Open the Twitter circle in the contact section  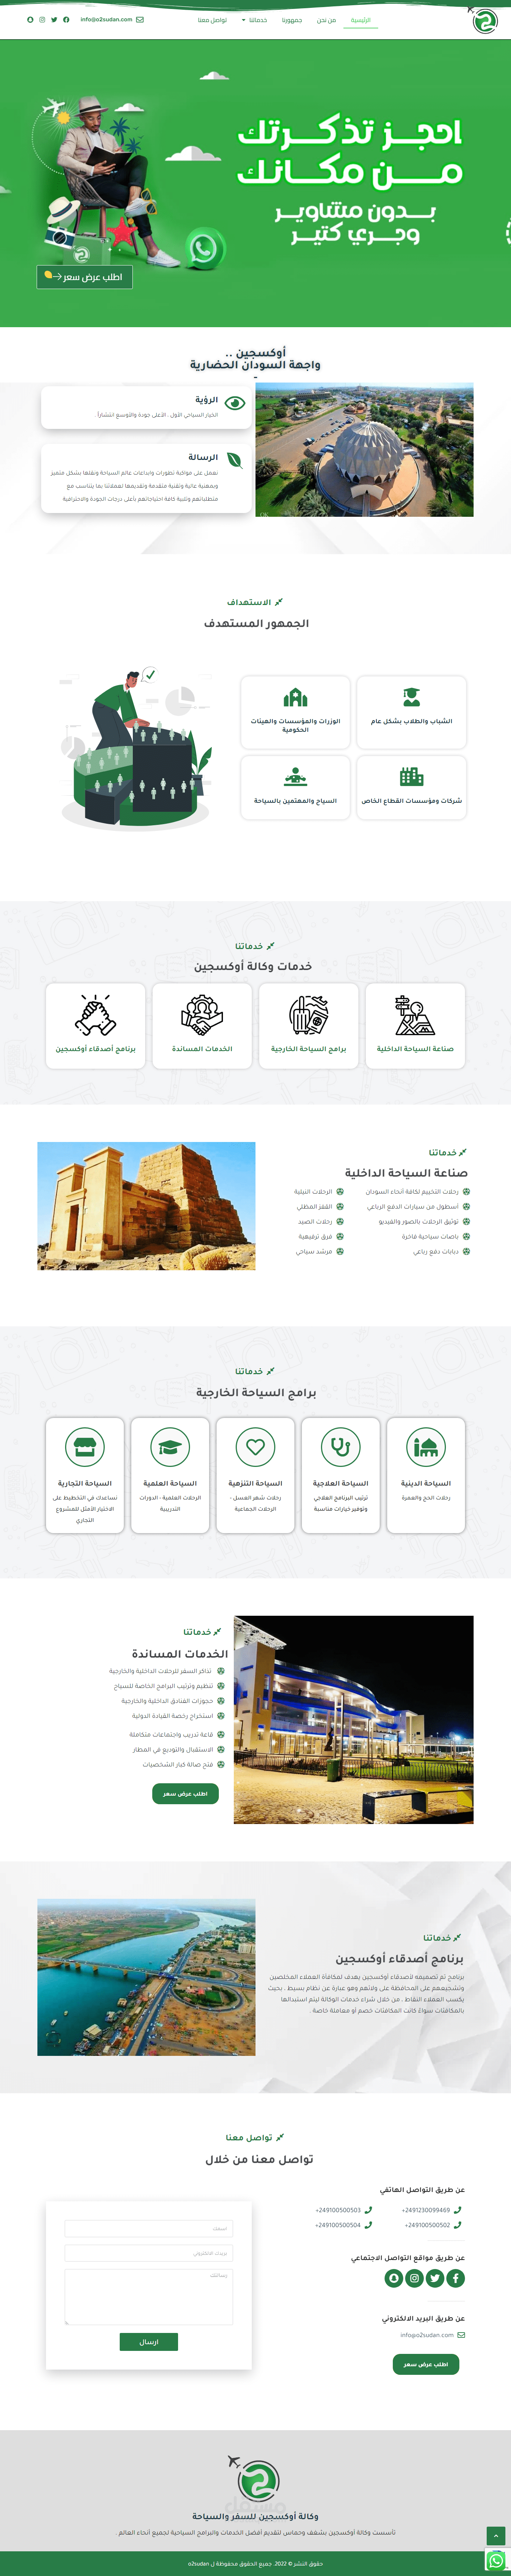[435, 2278]
